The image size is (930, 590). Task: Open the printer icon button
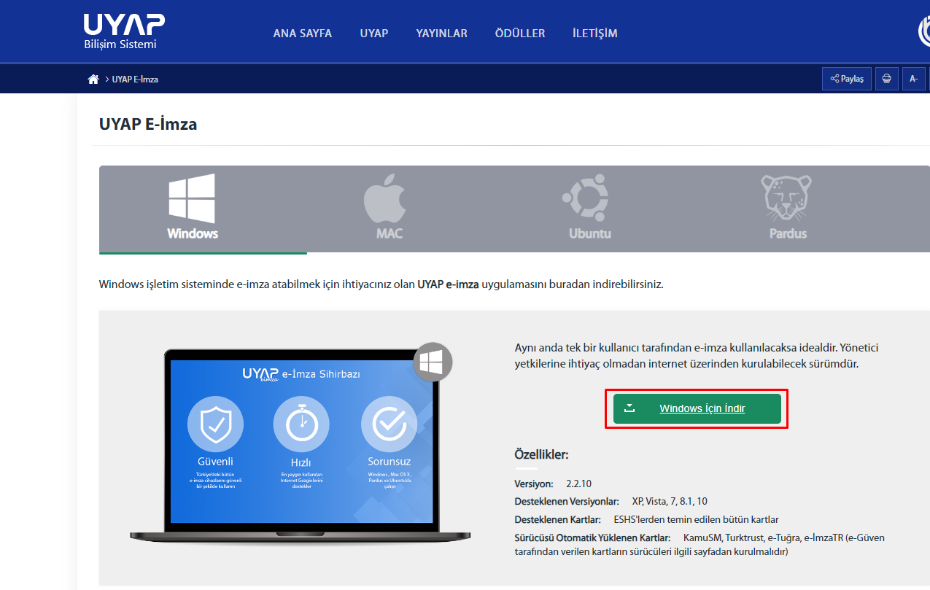(886, 79)
